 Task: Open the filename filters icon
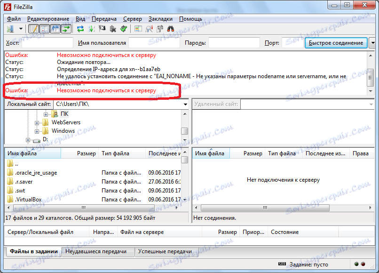coord(138,29)
